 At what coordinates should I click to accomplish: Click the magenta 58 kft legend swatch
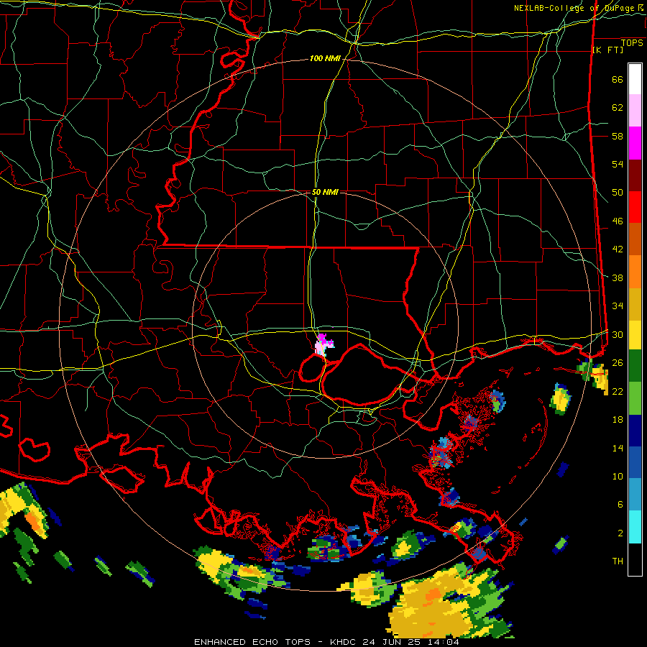point(635,143)
